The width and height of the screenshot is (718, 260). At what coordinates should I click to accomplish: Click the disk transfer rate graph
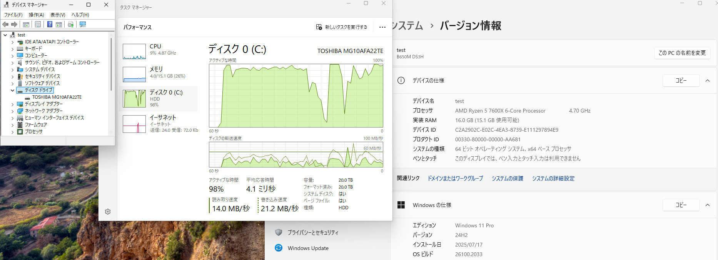pos(296,155)
